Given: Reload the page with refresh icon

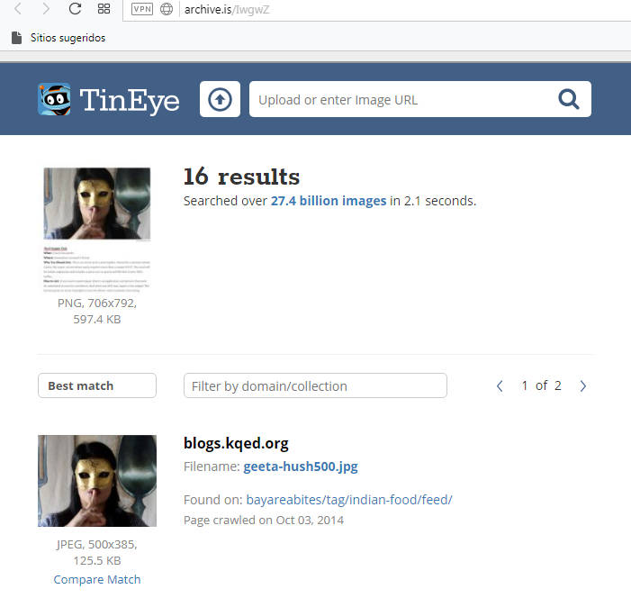Looking at the screenshot, I should pos(76,9).
